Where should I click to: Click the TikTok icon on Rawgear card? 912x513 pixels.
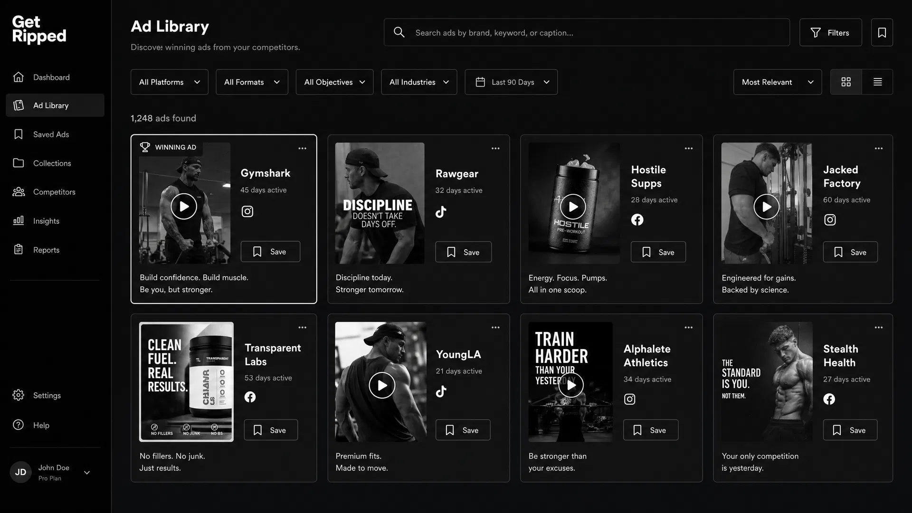(x=441, y=212)
